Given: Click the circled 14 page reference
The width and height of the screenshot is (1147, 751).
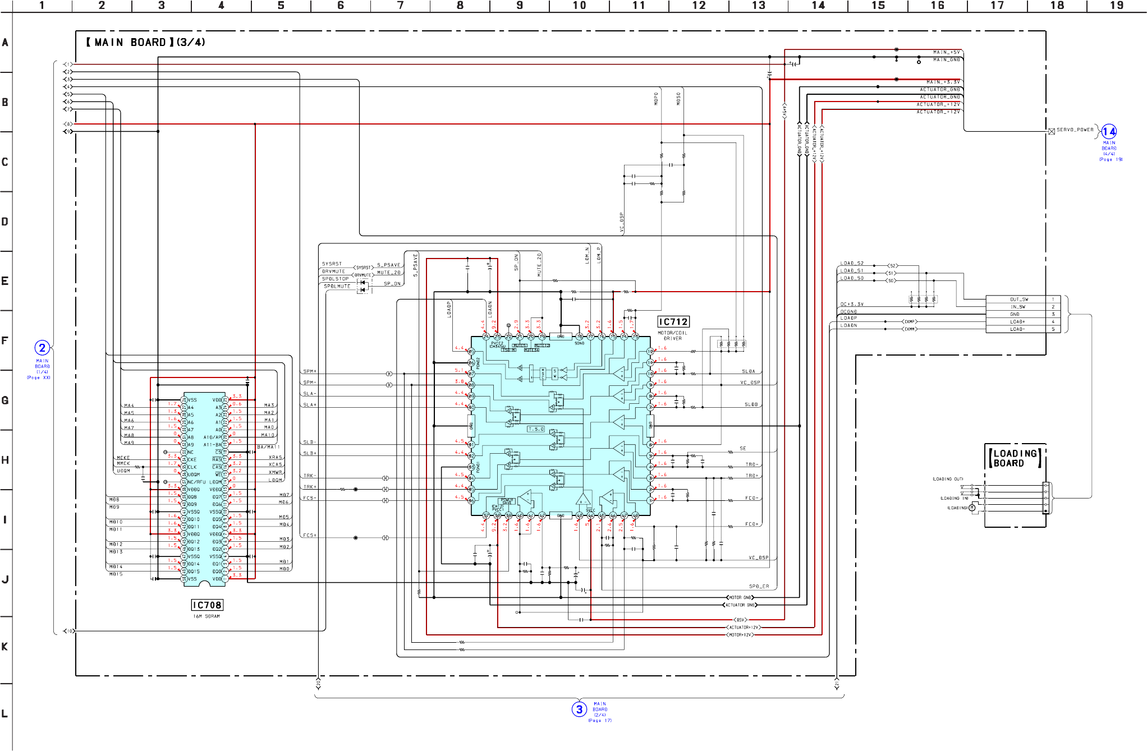Looking at the screenshot, I should (x=1109, y=132).
